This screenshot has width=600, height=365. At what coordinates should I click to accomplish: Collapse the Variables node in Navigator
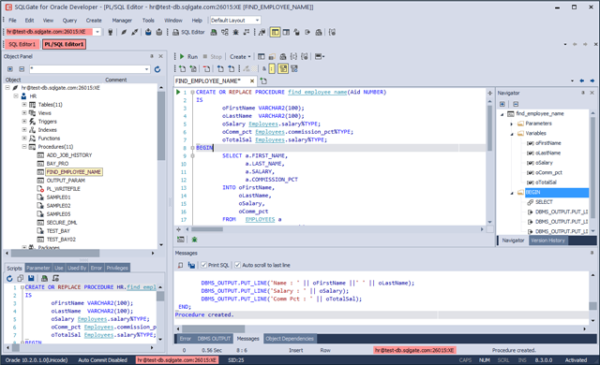pyautogui.click(x=512, y=134)
